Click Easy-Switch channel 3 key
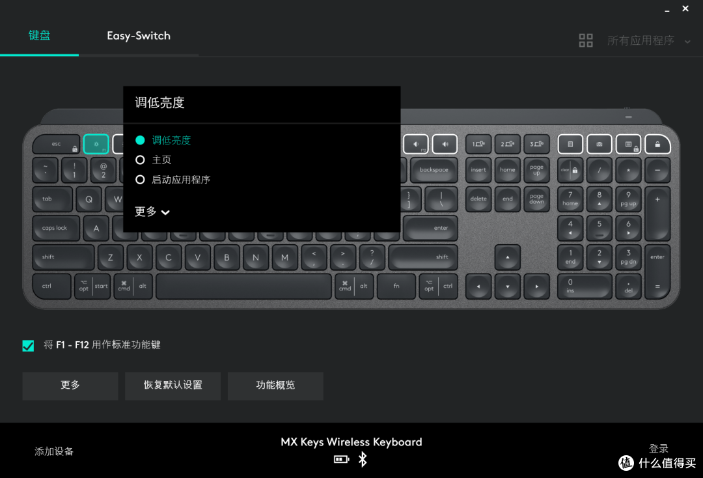Viewport: 703px width, 478px height. [536, 144]
